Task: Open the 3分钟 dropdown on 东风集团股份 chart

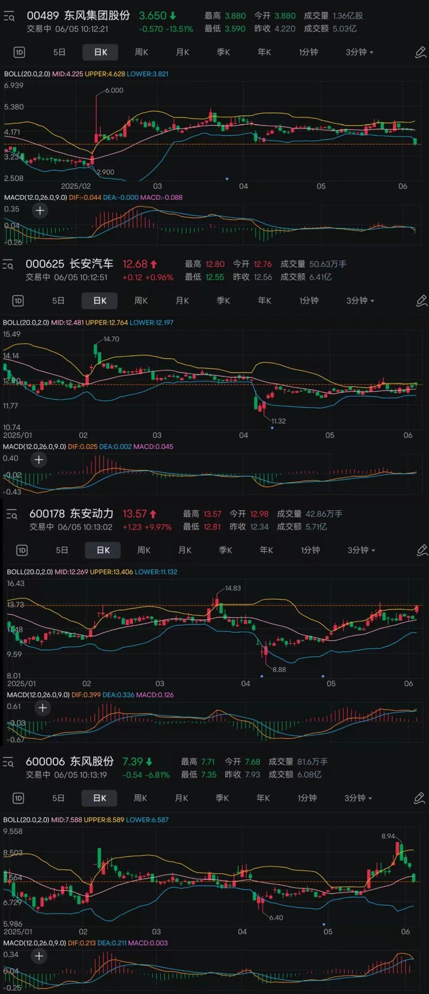Action: pyautogui.click(x=359, y=52)
